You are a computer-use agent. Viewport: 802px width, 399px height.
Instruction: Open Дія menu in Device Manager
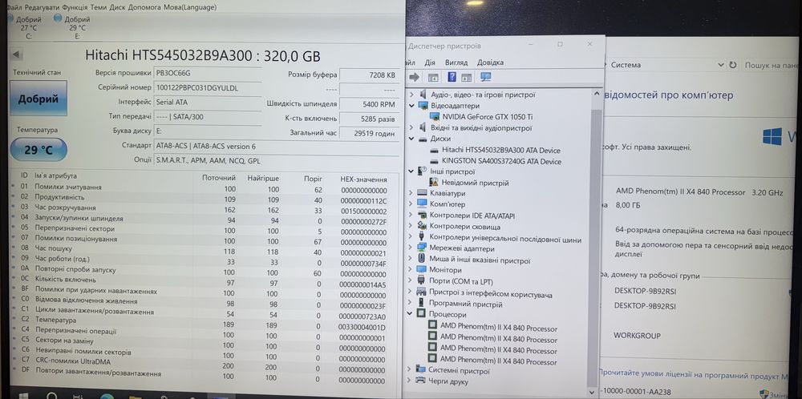click(x=430, y=62)
